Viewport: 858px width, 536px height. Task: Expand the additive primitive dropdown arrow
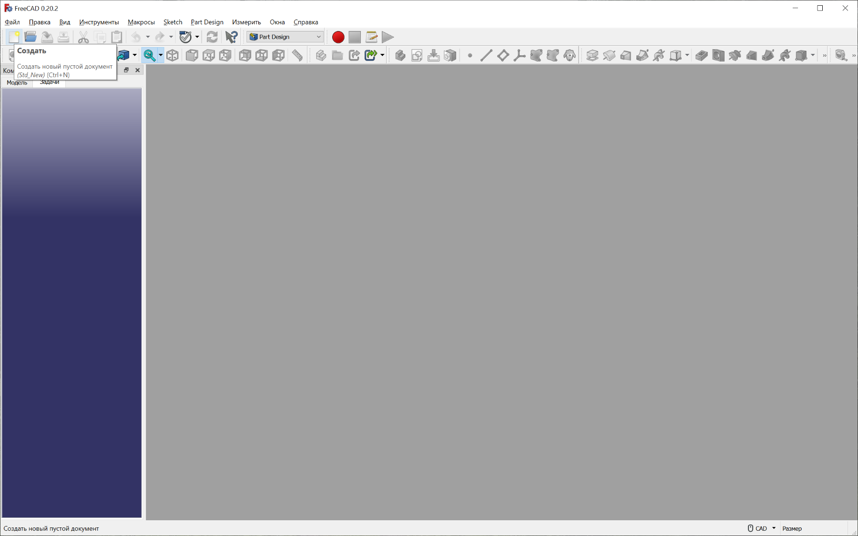point(687,55)
